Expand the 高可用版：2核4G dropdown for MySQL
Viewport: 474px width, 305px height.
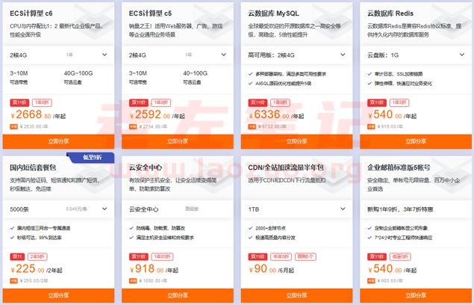(296, 55)
